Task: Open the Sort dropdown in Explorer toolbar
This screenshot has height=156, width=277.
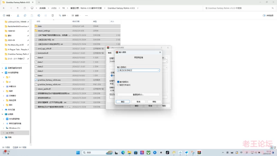Action: pos(63,16)
